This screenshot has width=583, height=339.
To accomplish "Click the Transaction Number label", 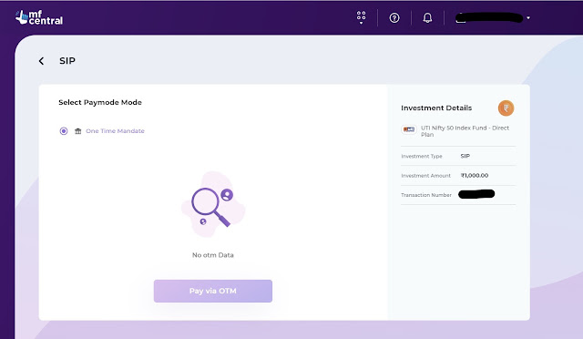I will (426, 195).
